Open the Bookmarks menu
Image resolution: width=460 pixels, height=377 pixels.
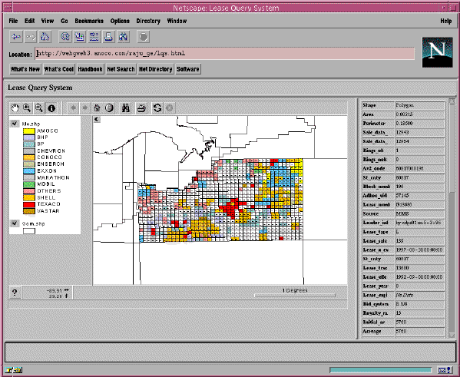pyautogui.click(x=89, y=21)
